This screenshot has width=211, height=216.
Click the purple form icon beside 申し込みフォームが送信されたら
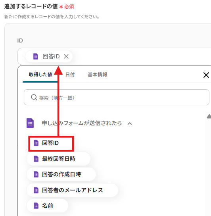click(x=30, y=123)
